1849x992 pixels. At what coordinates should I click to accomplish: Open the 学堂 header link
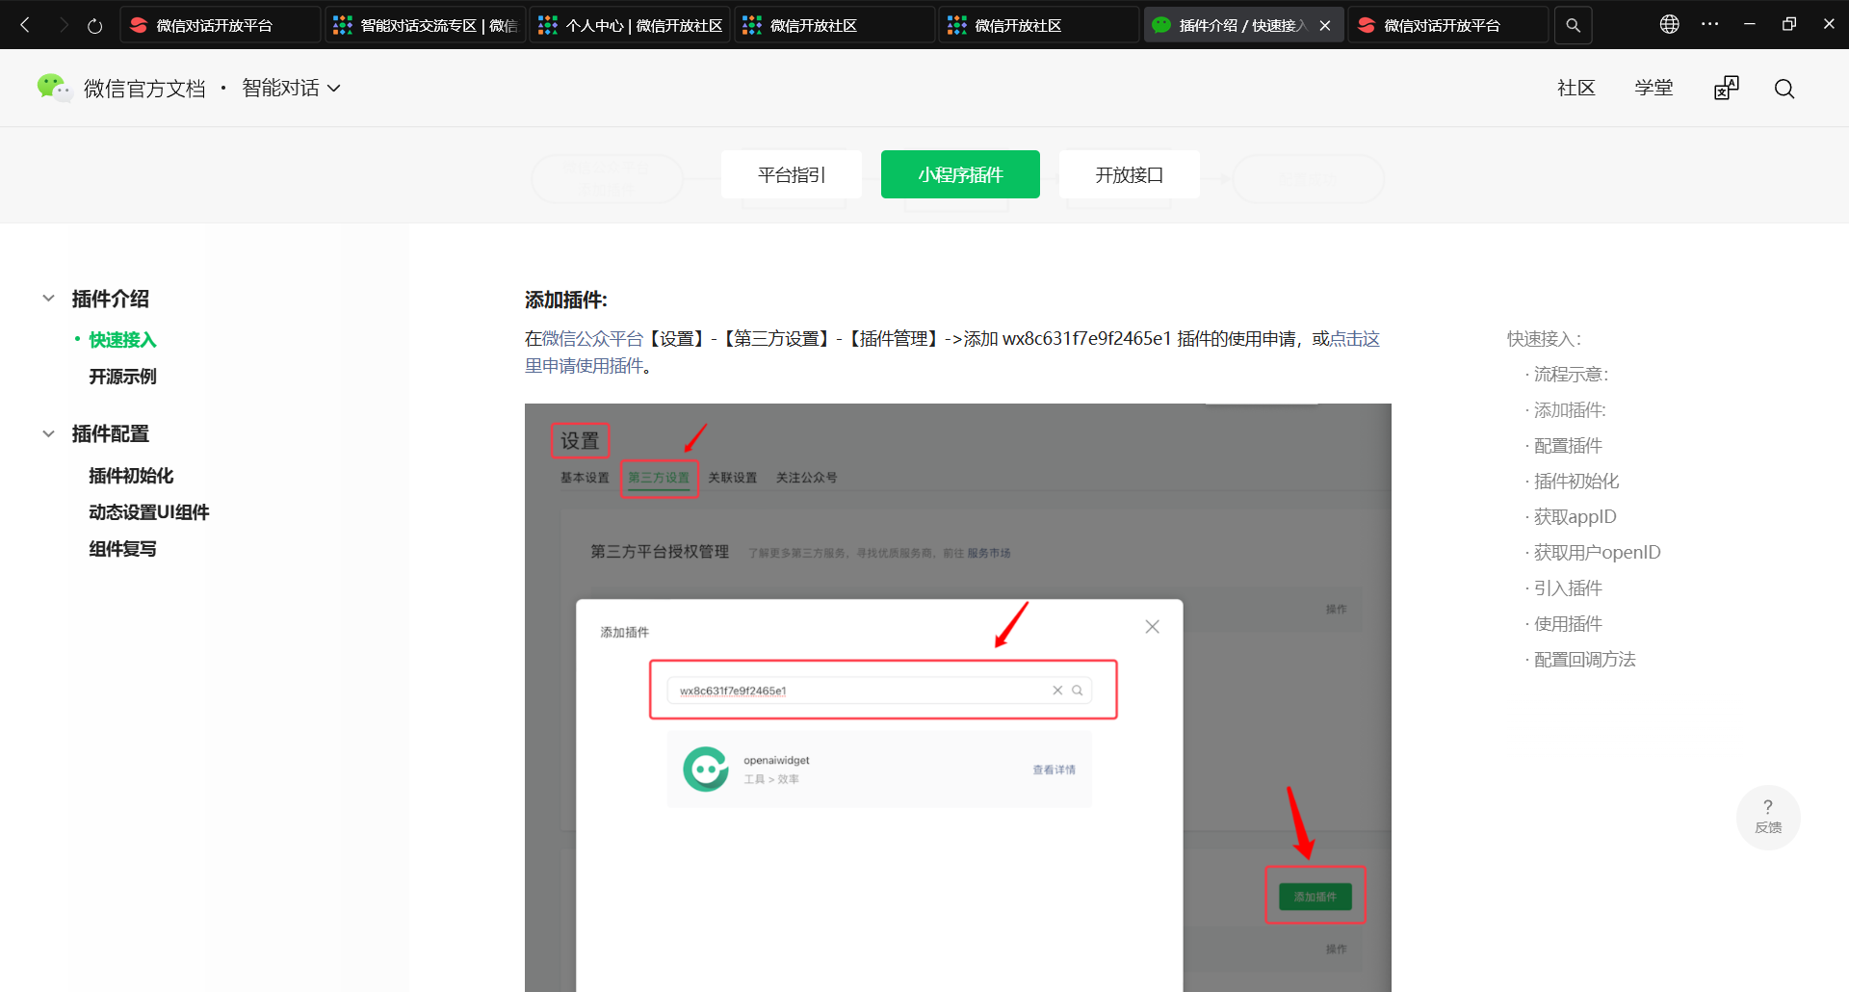click(1654, 88)
